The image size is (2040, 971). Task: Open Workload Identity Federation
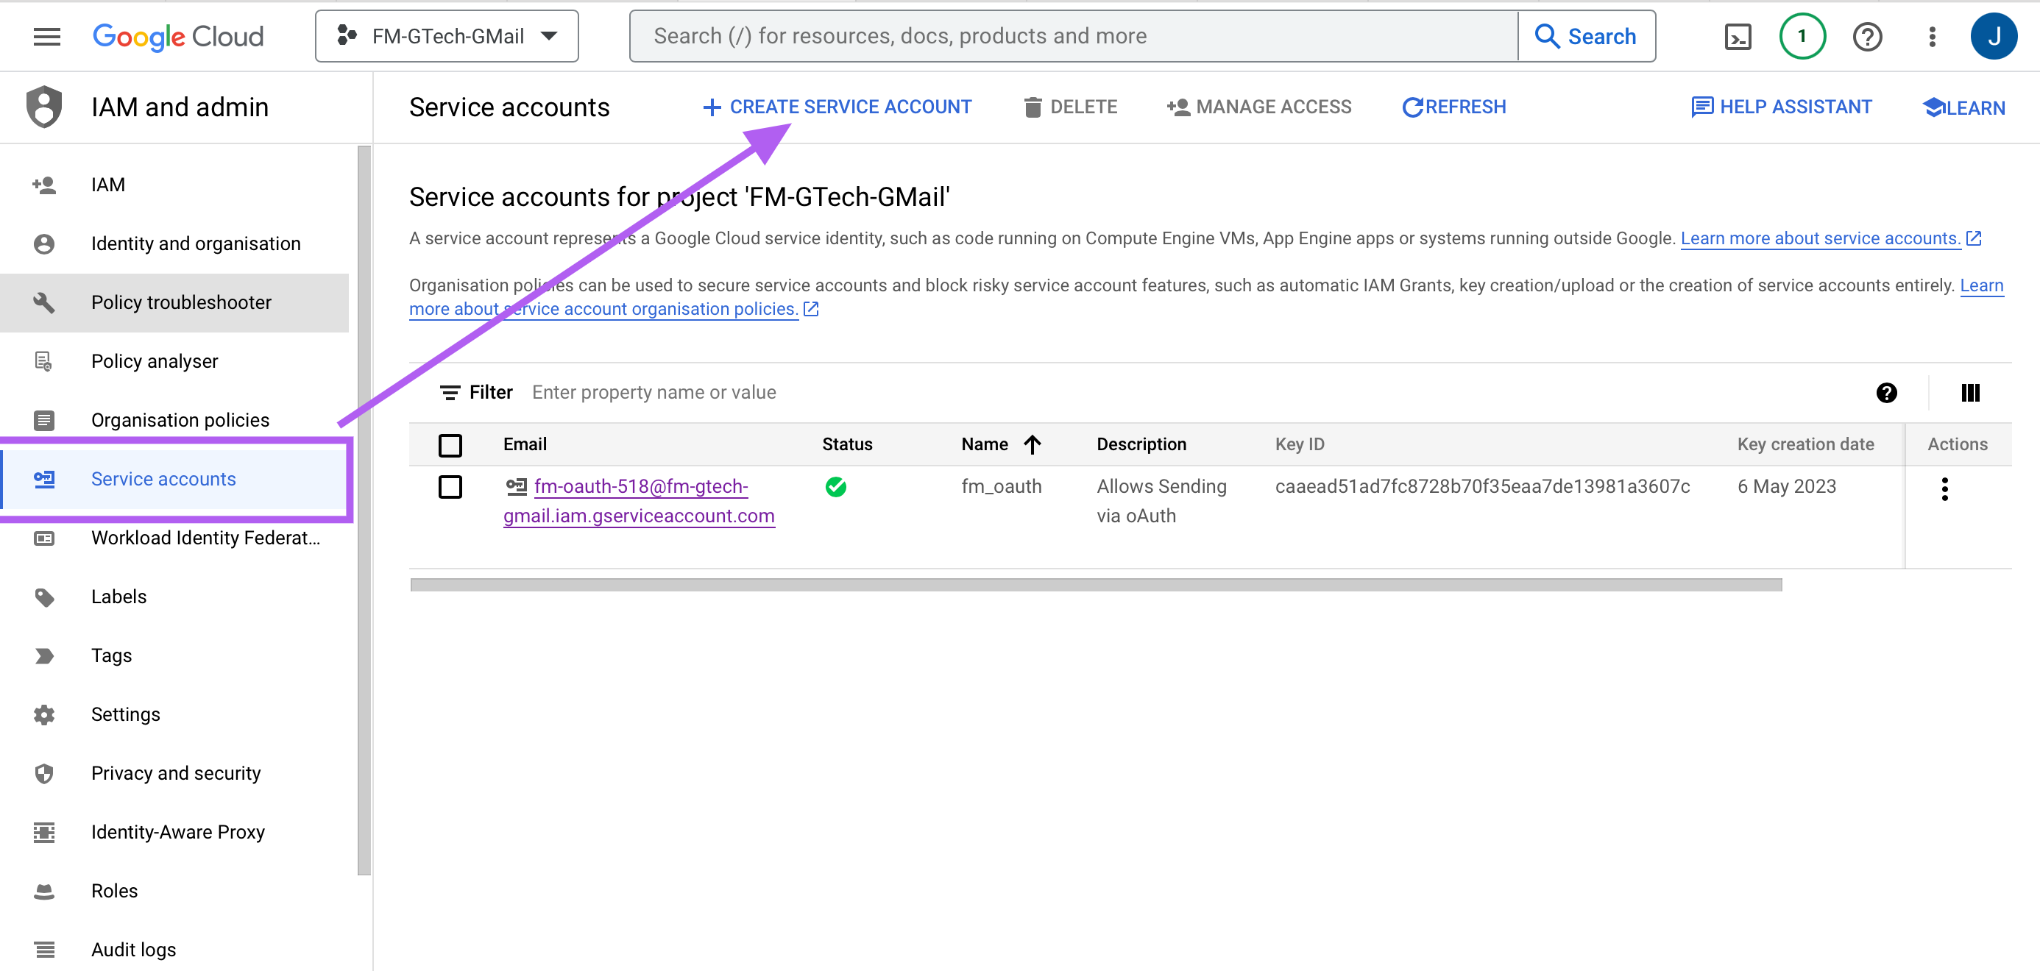(174, 538)
